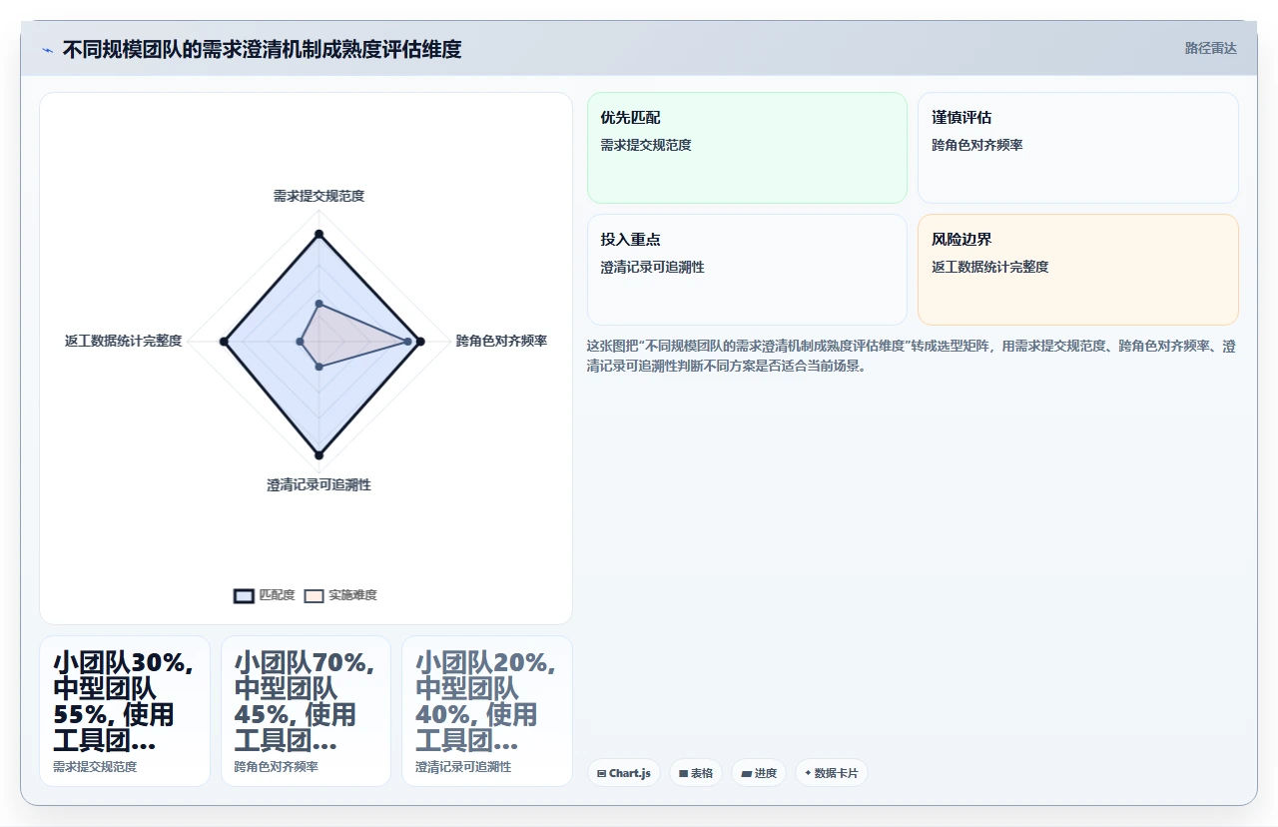The height and width of the screenshot is (827, 1278).
Task: Click the 需求提交规范度 radar axis label
Action: pos(319,196)
